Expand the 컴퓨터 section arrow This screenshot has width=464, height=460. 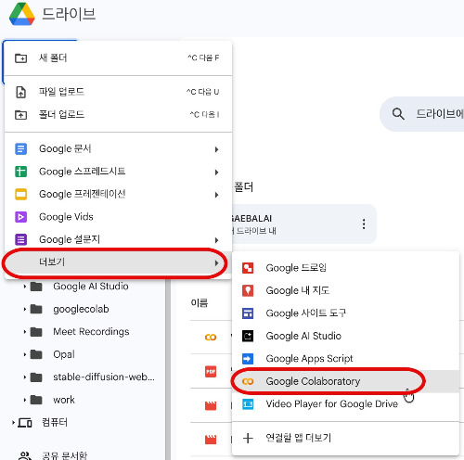[x=13, y=423]
